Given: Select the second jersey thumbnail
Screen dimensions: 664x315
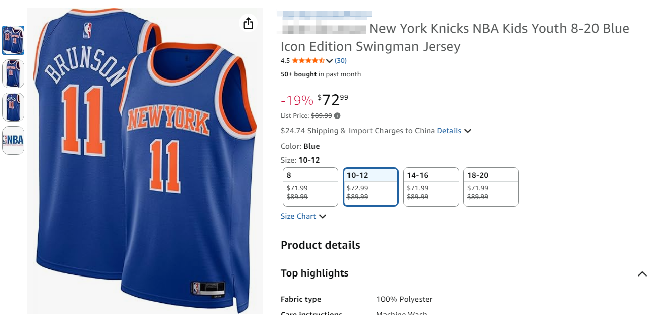Looking at the screenshot, I should coord(13,73).
